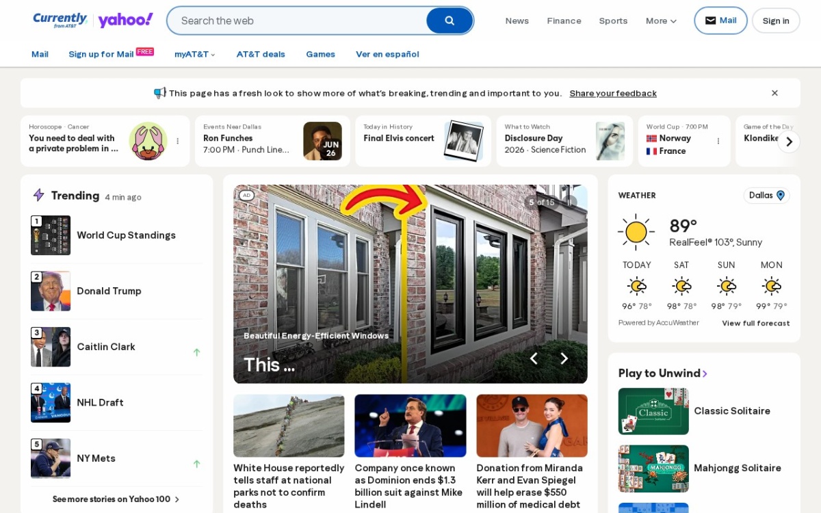Viewport: 821px width, 513px height.
Task: Open the Mail link in sub-navigation
Action: pyautogui.click(x=40, y=54)
